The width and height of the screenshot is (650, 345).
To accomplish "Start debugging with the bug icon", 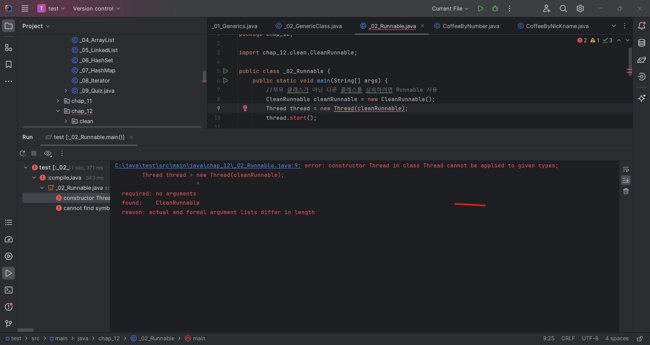I will [495, 8].
